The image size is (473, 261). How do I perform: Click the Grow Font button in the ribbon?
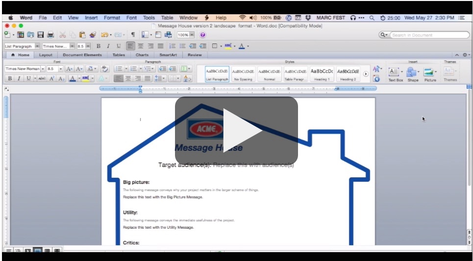coord(69,69)
